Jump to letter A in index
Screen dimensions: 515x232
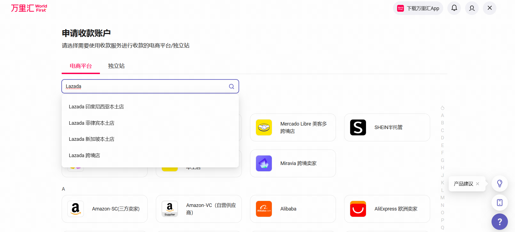pyautogui.click(x=442, y=115)
